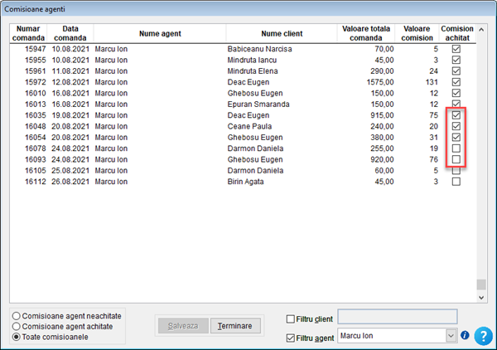Click the small blue info icon

tap(465, 336)
